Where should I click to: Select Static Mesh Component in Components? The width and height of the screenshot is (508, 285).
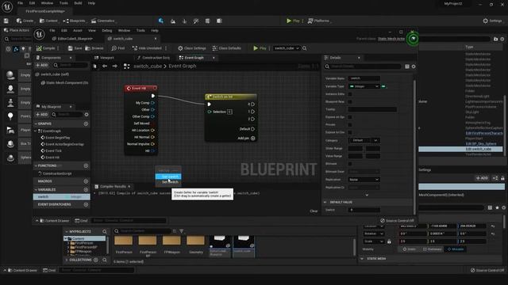[65, 82]
